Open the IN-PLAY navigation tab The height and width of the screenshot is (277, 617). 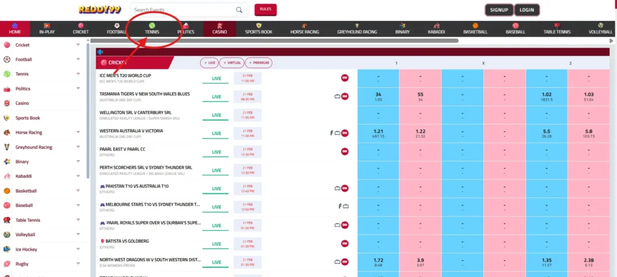pyautogui.click(x=47, y=29)
